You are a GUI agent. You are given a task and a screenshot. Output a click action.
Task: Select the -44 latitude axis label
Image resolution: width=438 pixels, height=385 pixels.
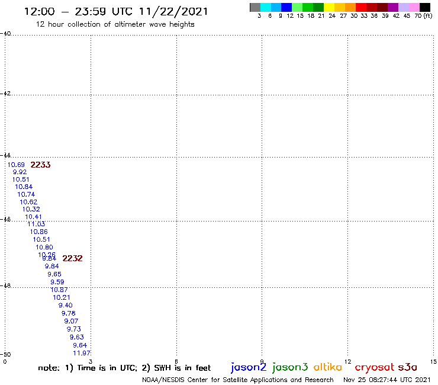(x=5, y=155)
